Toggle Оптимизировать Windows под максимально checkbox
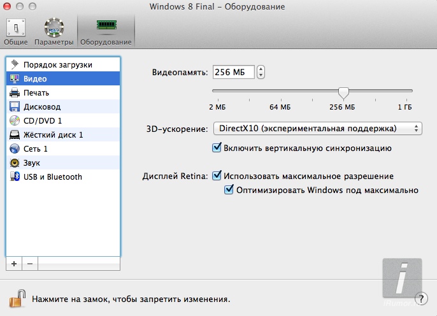Viewport: 437px width, 316px height. point(229,189)
